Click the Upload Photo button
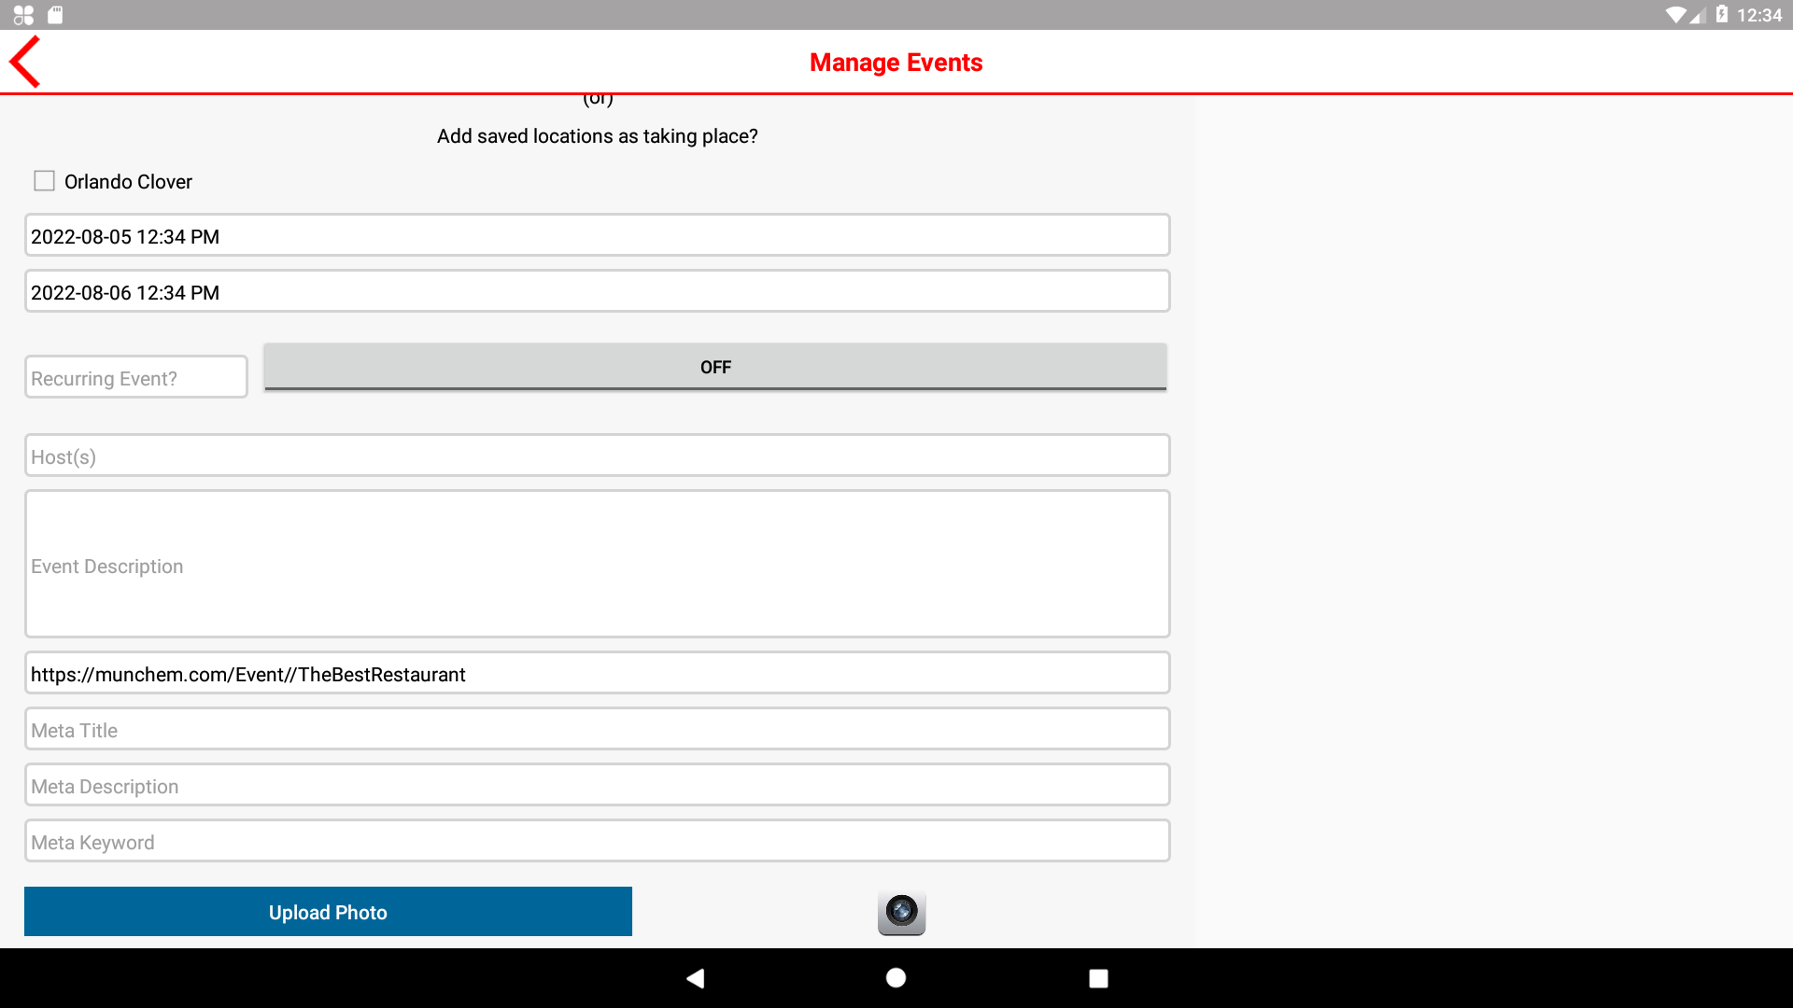1793x1008 pixels. click(x=328, y=912)
